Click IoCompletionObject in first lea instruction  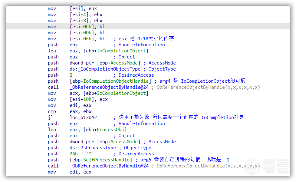[121, 51]
